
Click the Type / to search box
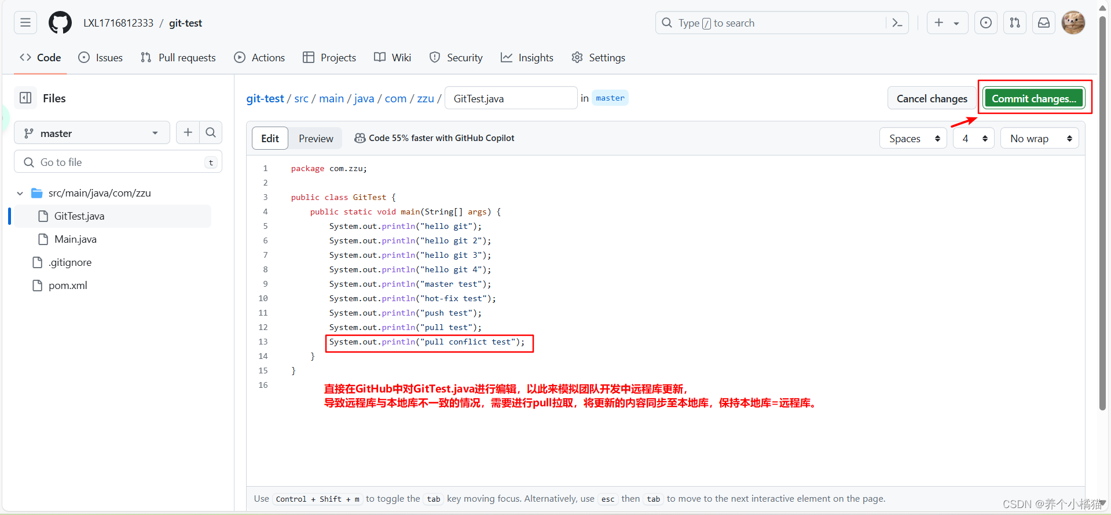(x=782, y=23)
